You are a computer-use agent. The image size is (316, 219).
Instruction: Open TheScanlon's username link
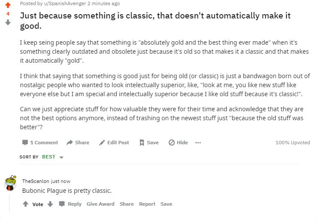(x=35, y=181)
